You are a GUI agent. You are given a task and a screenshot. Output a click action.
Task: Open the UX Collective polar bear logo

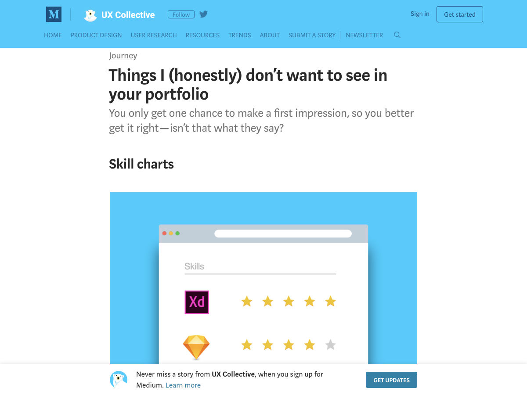pos(90,15)
